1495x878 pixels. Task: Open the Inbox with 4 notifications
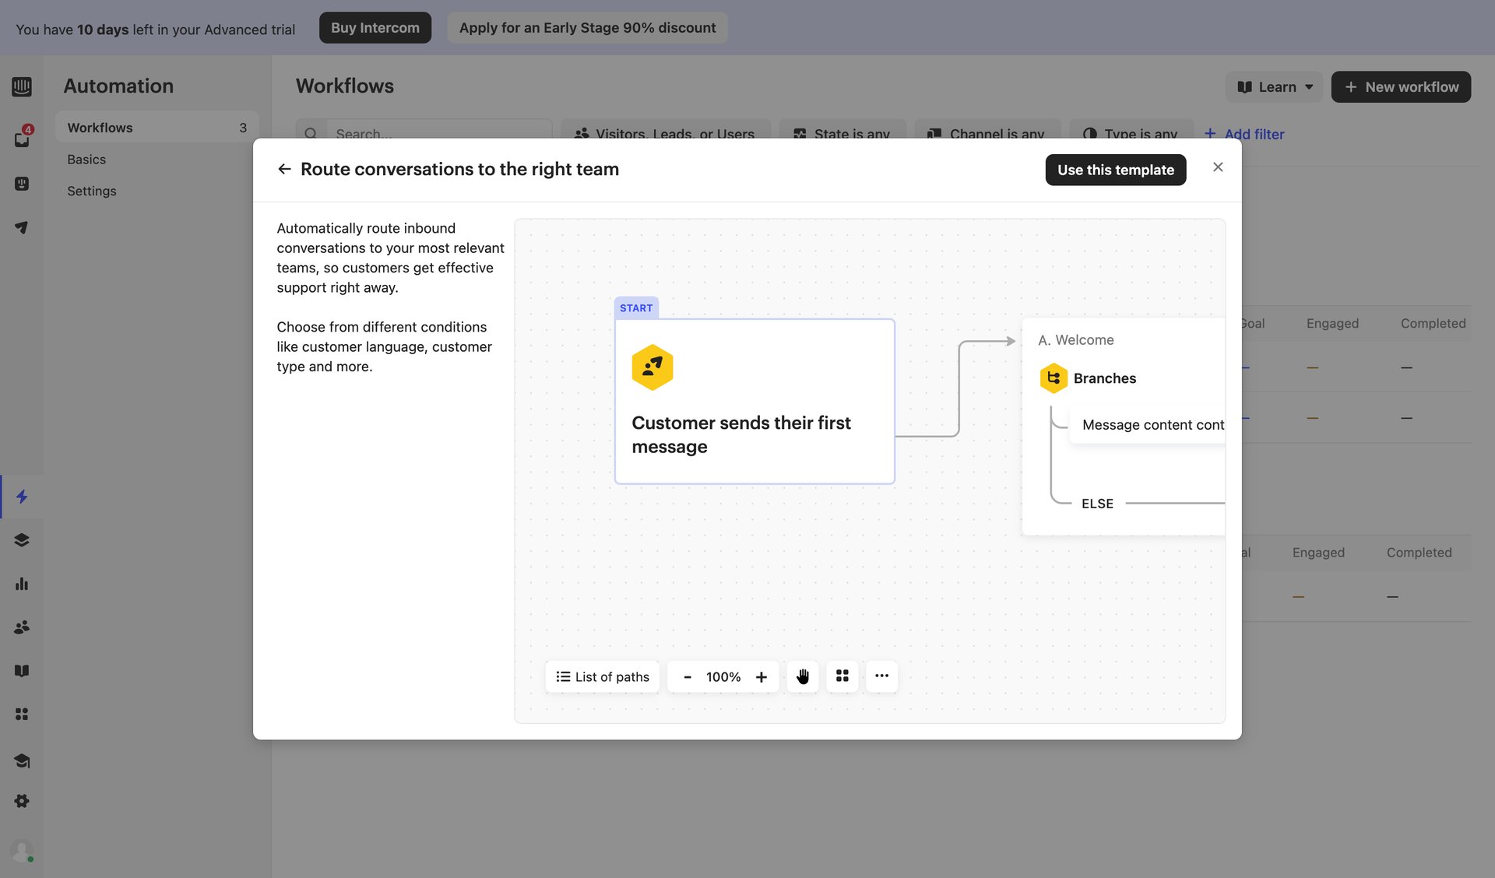coord(22,139)
